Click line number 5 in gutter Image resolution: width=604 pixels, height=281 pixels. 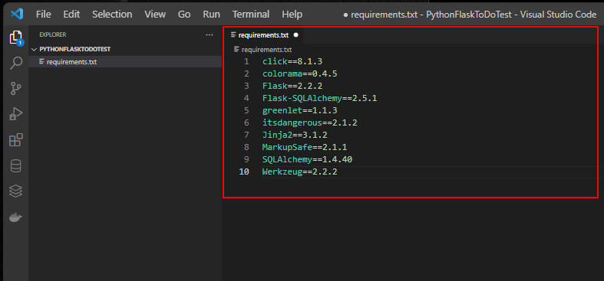(246, 111)
